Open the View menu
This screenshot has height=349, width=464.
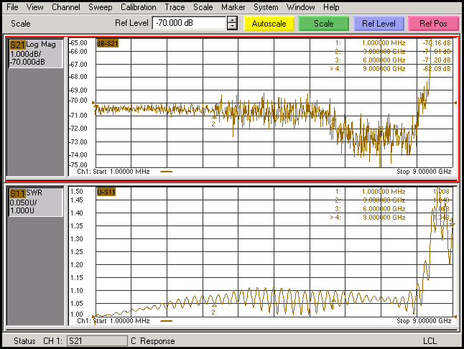[34, 6]
